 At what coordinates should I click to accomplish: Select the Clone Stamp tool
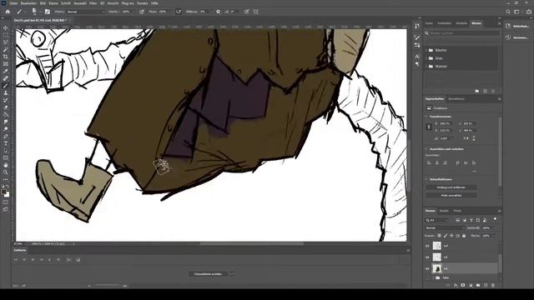click(x=6, y=92)
